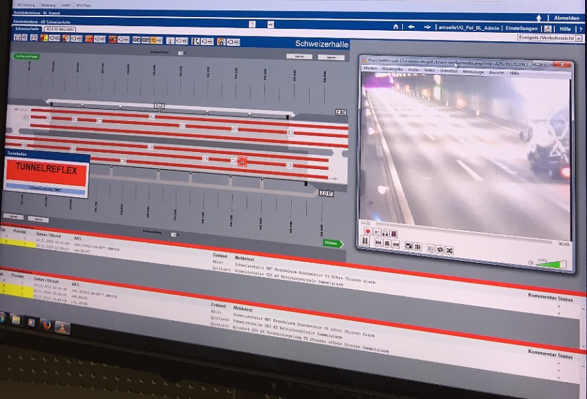The height and width of the screenshot is (399, 587).
Task: Open the VLC Video menu
Action: 429,70
